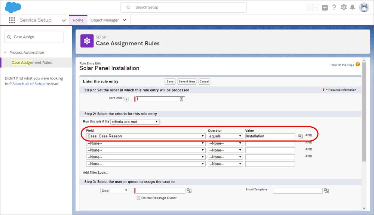Image resolution: width=374 pixels, height=215 pixels.
Task: Click the Value field containing Installation
Action: pyautogui.click(x=270, y=136)
